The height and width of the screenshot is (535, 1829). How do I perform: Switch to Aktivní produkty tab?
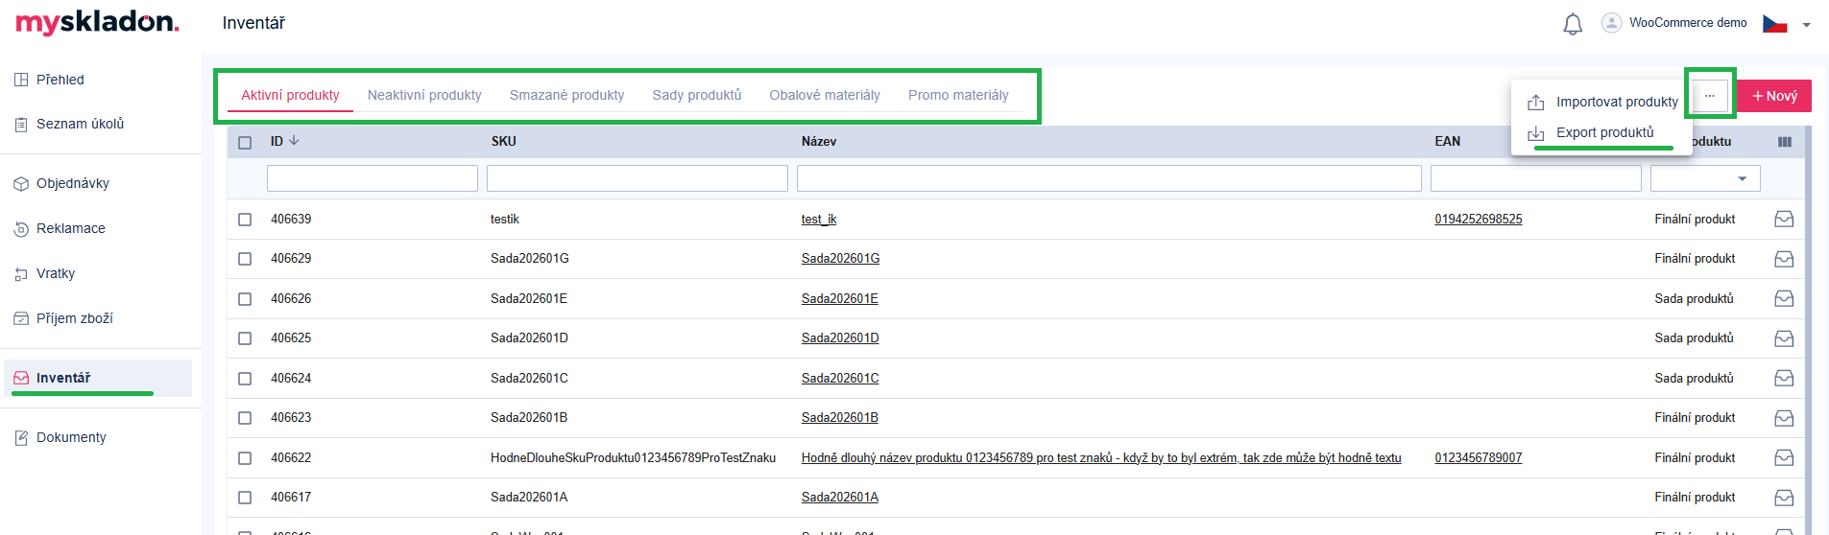pyautogui.click(x=290, y=95)
